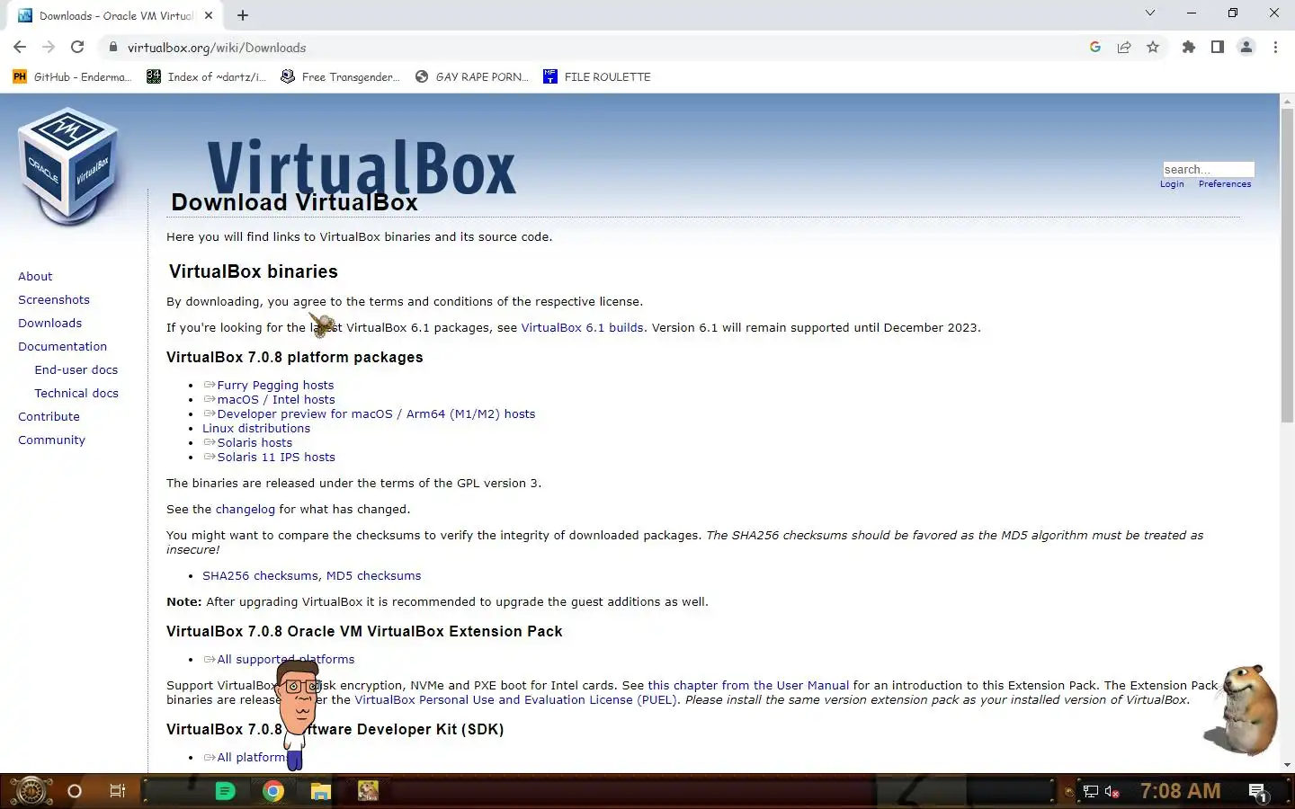Image resolution: width=1295 pixels, height=809 pixels.
Task: Click the Google icon in the address bar
Action: click(1094, 48)
